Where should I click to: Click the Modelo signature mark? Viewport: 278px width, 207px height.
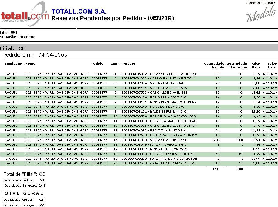(261, 14)
